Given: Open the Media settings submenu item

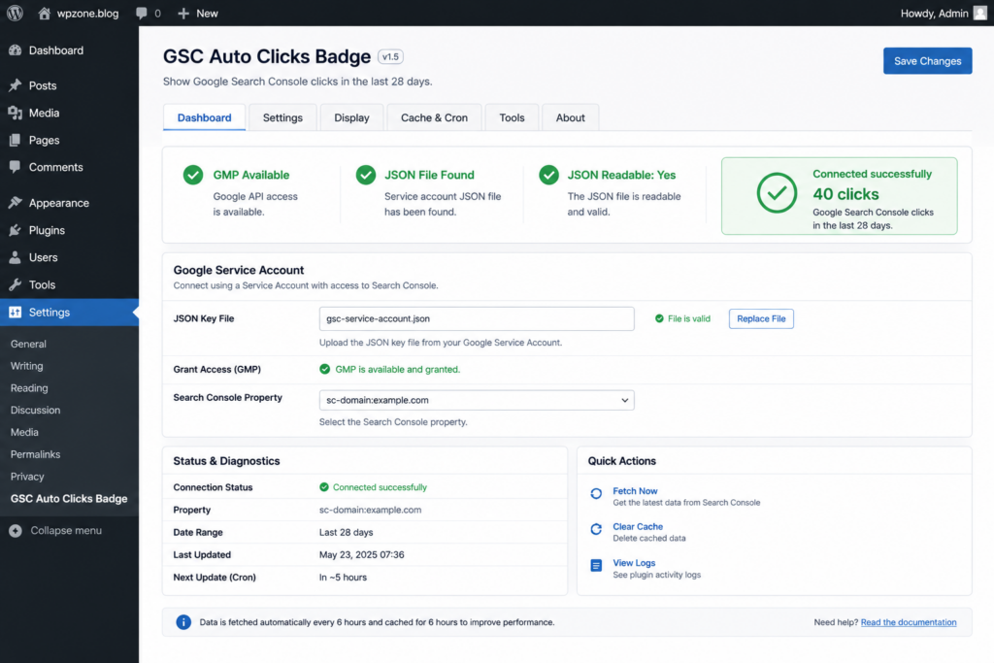Looking at the screenshot, I should (24, 432).
